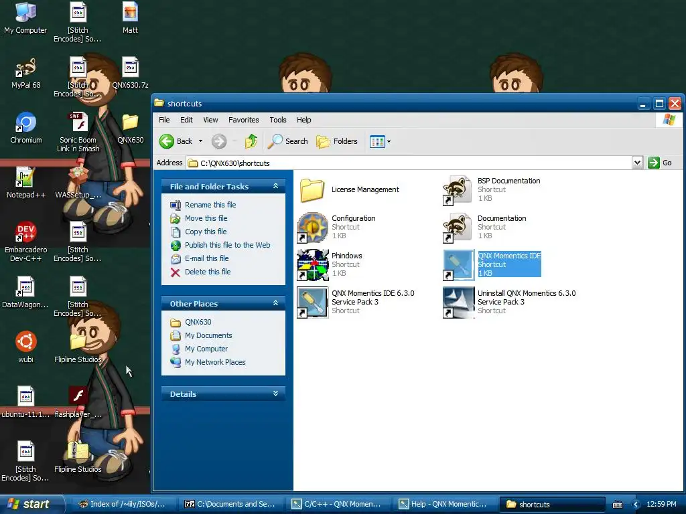Click the 12:59 PM taskbar clock
Image resolution: width=686 pixels, height=514 pixels.
point(661,505)
